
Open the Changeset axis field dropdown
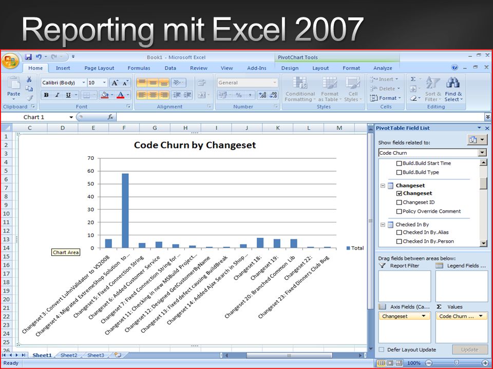[x=424, y=316]
